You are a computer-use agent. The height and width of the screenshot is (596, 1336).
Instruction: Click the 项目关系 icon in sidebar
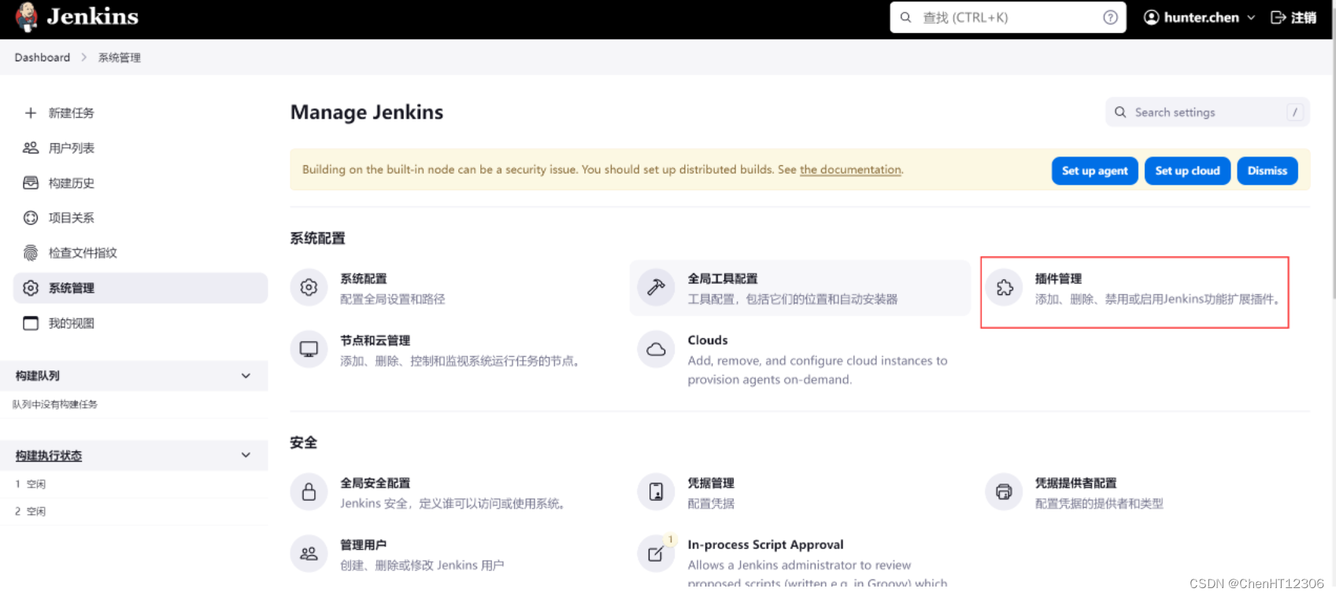point(31,218)
